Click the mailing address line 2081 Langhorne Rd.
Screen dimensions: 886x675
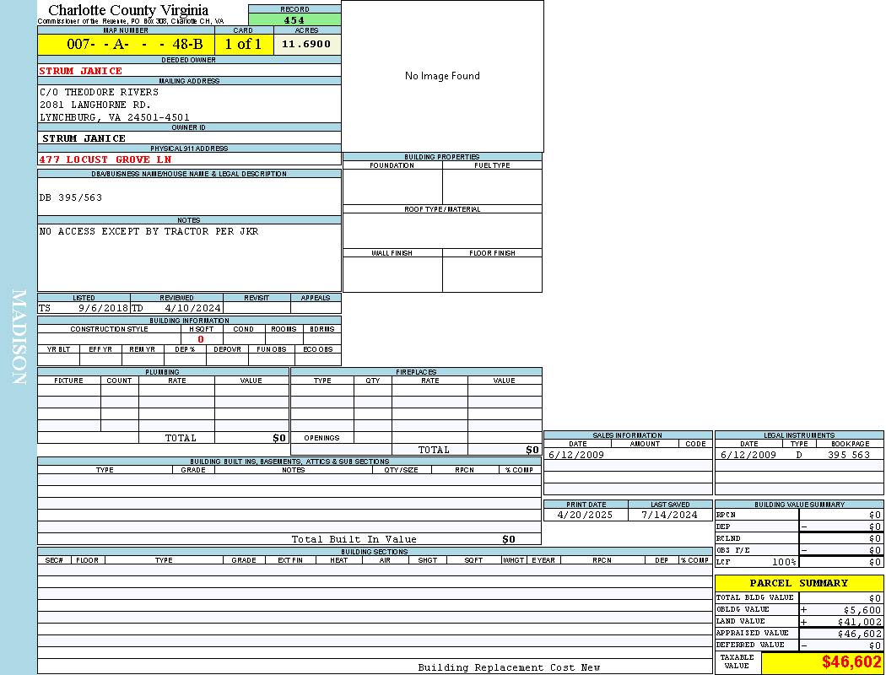pos(94,105)
